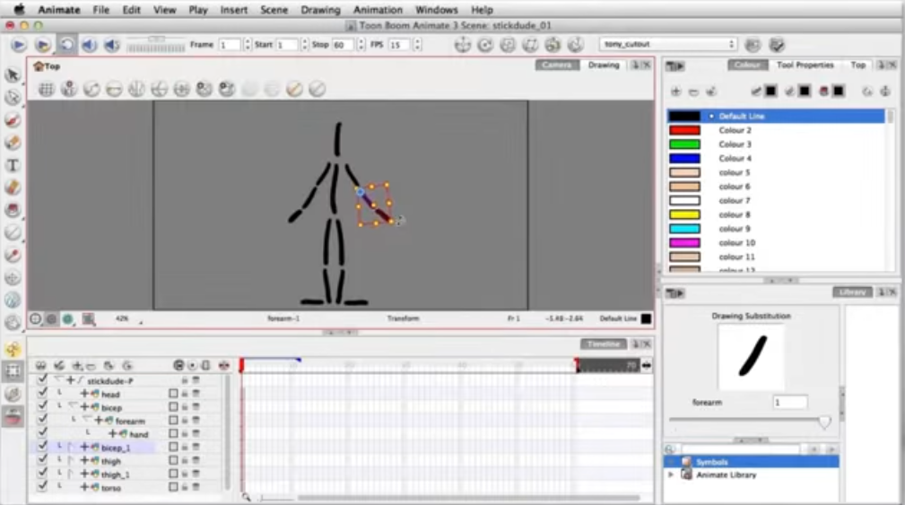905x505 pixels.
Task: Disable the thigh_1 layer checkbox
Action: click(42, 474)
